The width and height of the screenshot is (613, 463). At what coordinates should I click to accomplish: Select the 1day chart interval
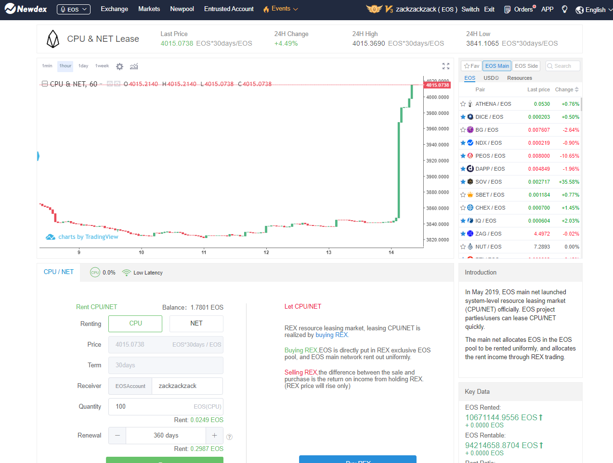pyautogui.click(x=83, y=66)
